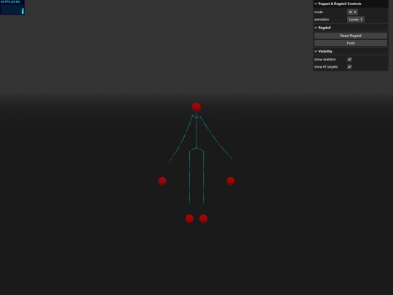Click the Push button

pos(351,43)
